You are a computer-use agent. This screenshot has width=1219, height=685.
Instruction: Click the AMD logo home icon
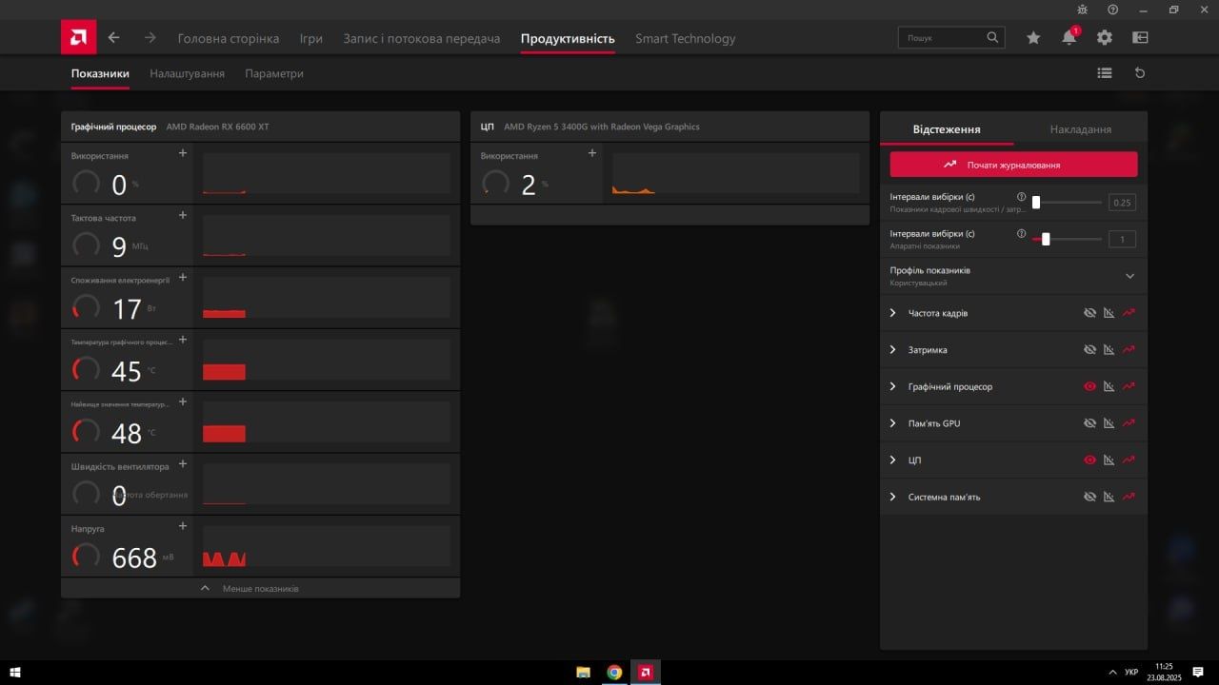click(78, 38)
